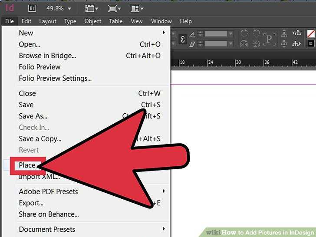Screen dimensions: 316x237
Task: Click the rotation angle input field
Action: click(216, 34)
